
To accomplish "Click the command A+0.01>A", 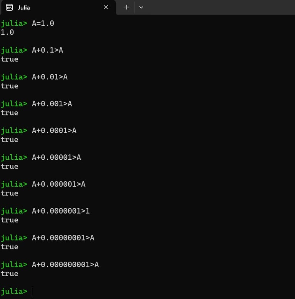I will pos(50,77).
